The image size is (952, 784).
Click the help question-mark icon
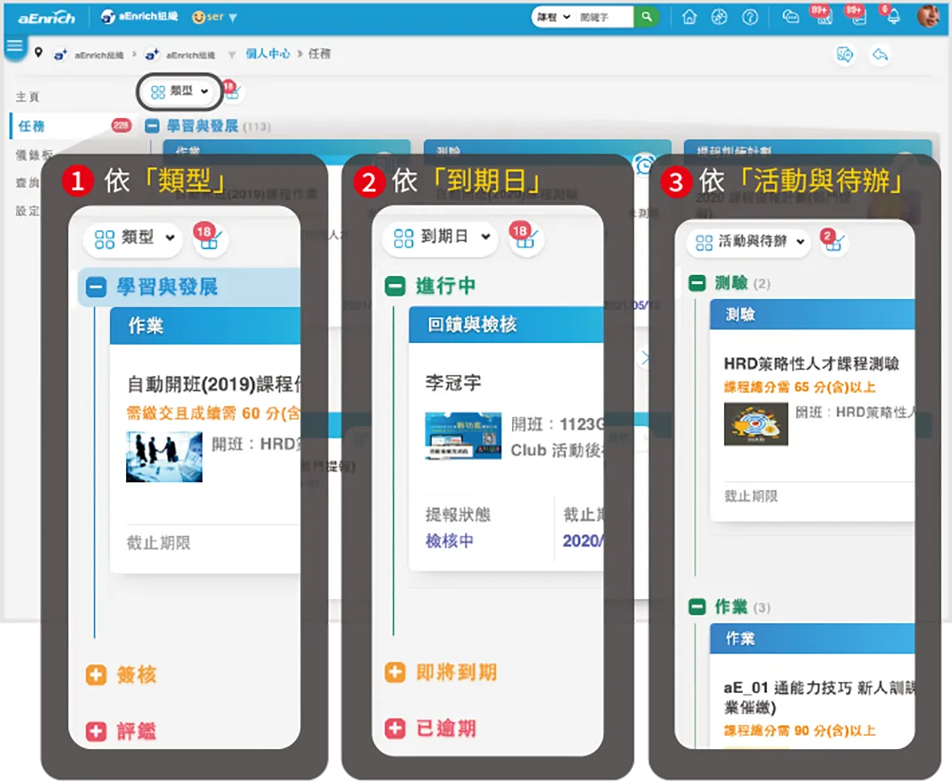coord(751,17)
